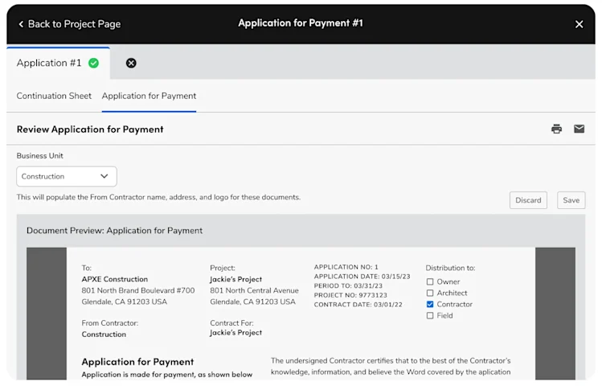The width and height of the screenshot is (602, 386).
Task: Uncheck the Contractor distribution checkbox
Action: tap(430, 304)
